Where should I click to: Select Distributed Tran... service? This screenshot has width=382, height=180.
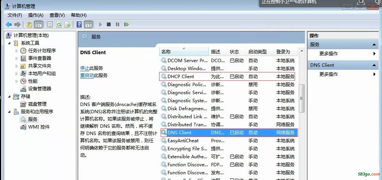tap(229, 124)
